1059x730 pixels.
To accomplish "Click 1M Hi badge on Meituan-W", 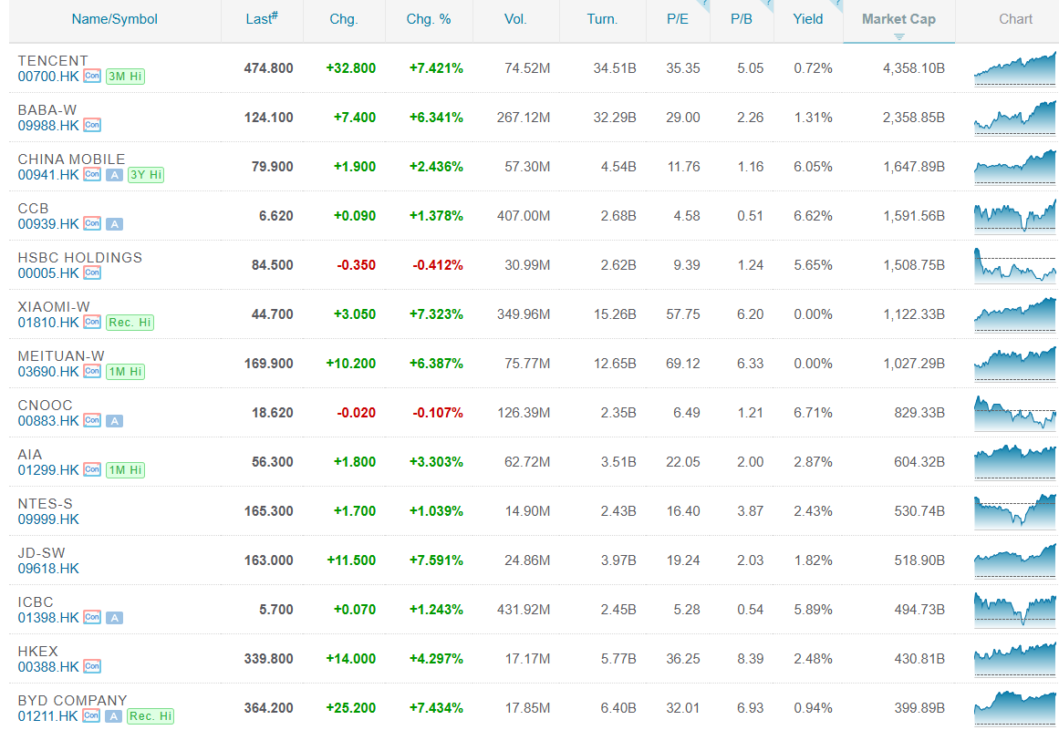I will point(126,373).
